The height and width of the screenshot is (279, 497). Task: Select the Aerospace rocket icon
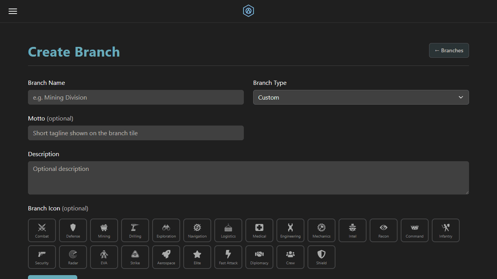click(166, 257)
